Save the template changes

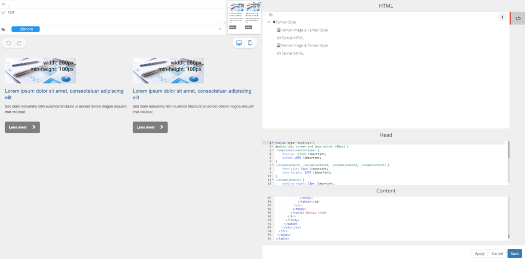[x=515, y=254]
